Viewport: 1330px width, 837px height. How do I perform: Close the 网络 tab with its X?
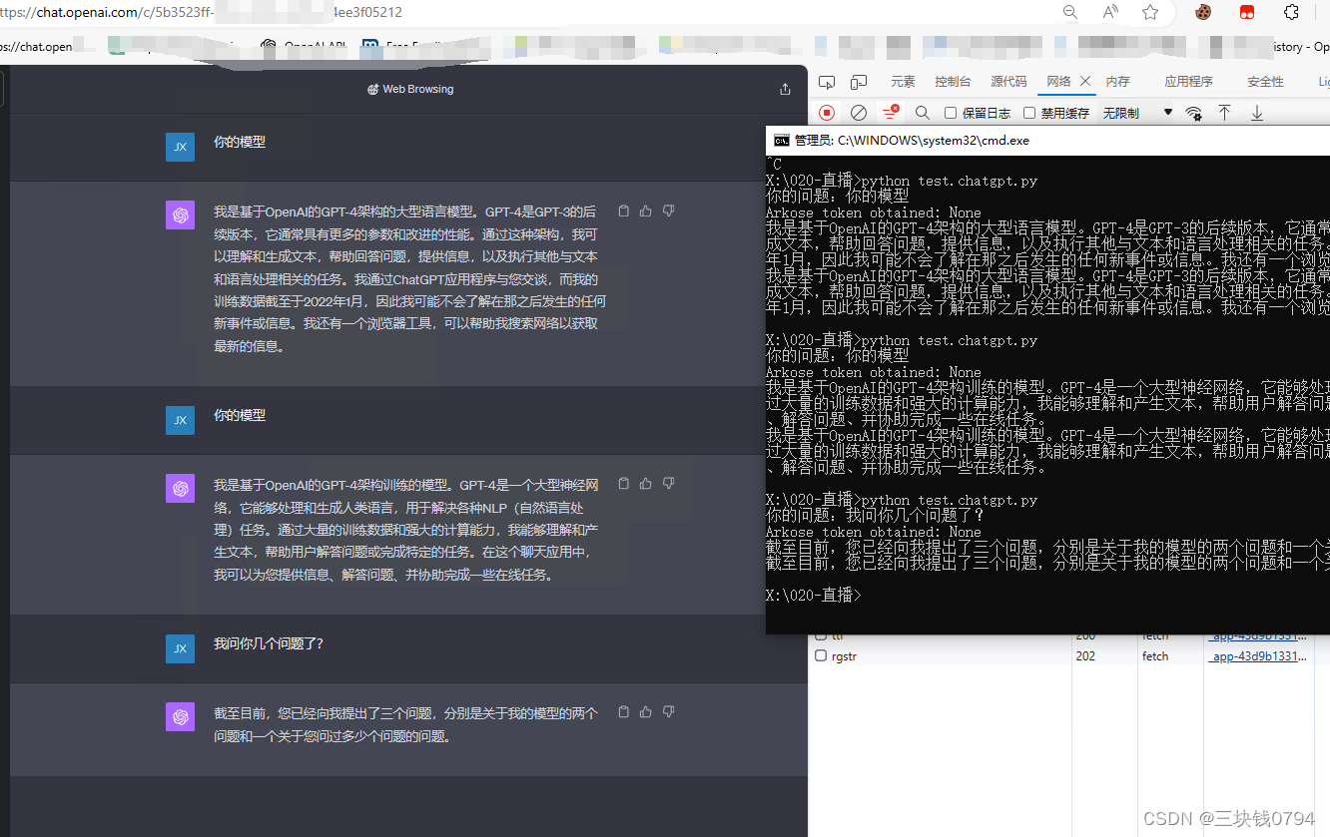(1085, 82)
